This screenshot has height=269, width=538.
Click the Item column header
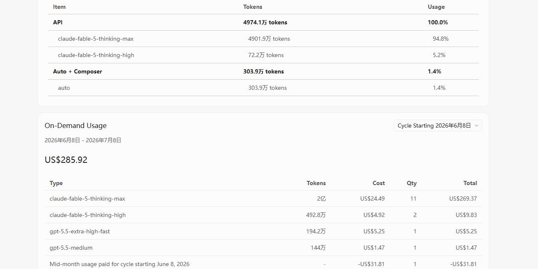(59, 7)
